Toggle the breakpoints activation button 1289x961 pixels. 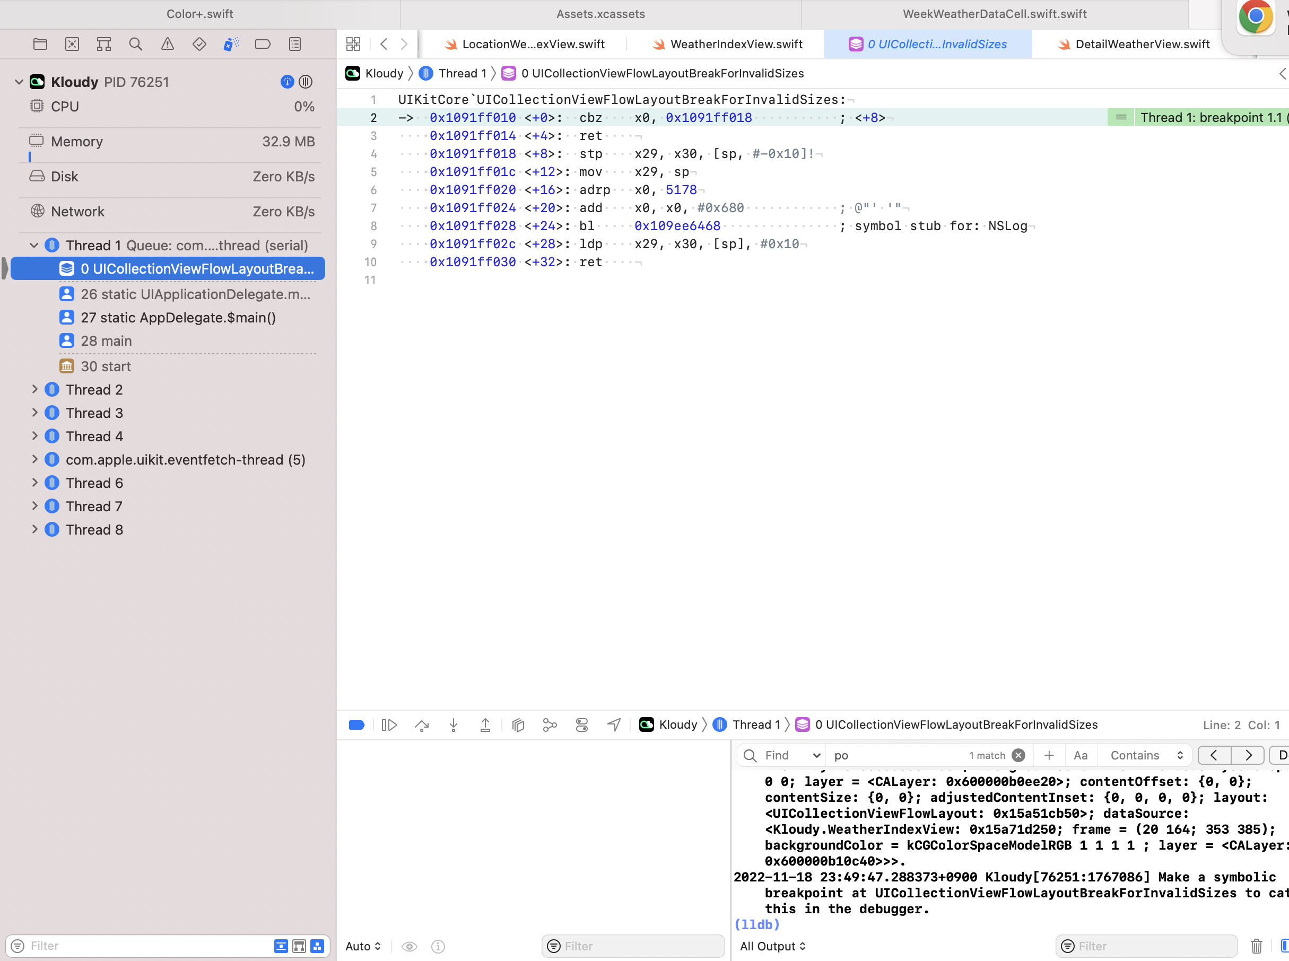356,725
